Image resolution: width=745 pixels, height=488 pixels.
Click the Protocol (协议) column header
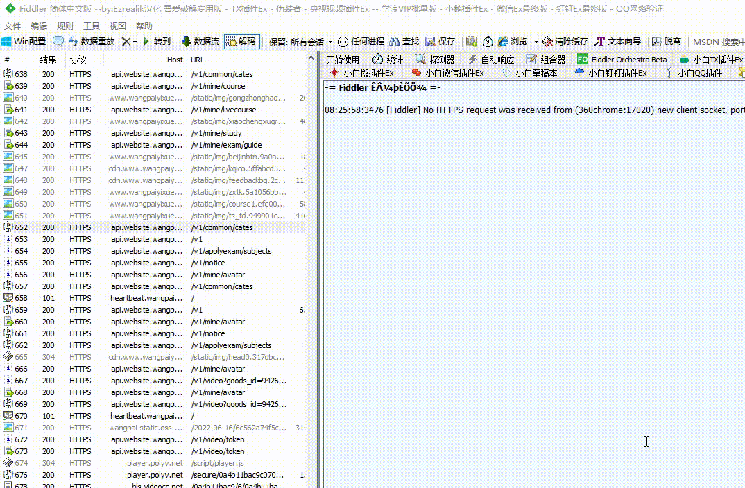78,60
